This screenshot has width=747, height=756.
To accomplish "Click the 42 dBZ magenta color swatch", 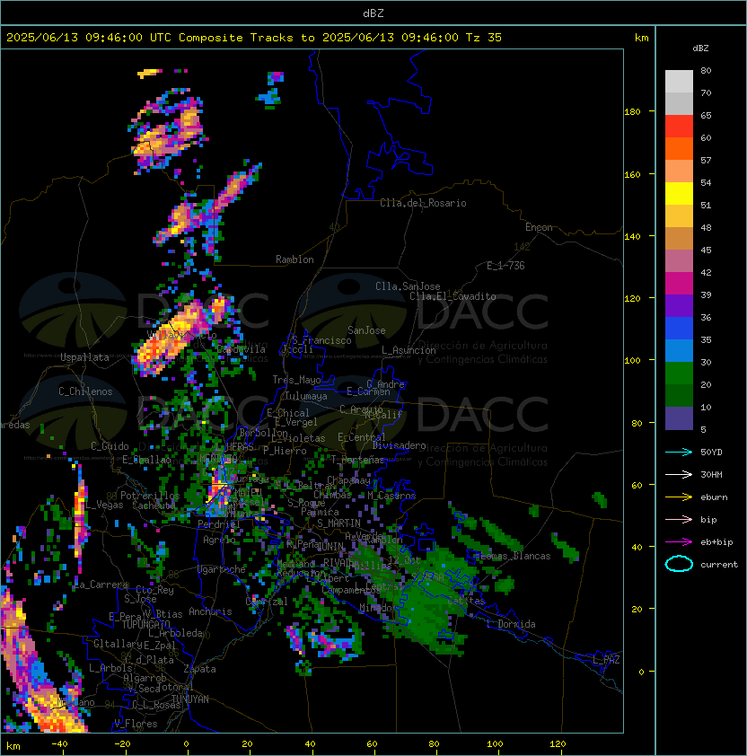I will (x=679, y=283).
